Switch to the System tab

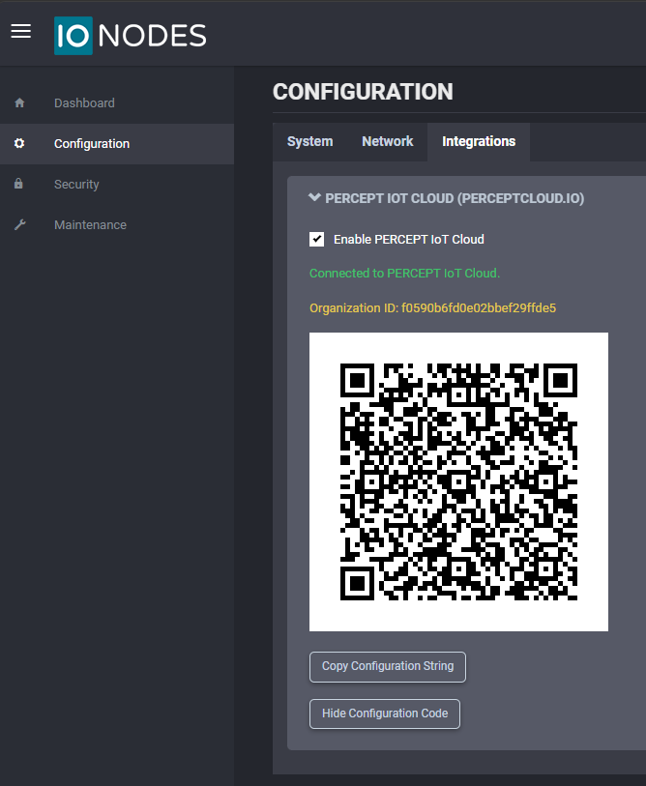point(310,142)
